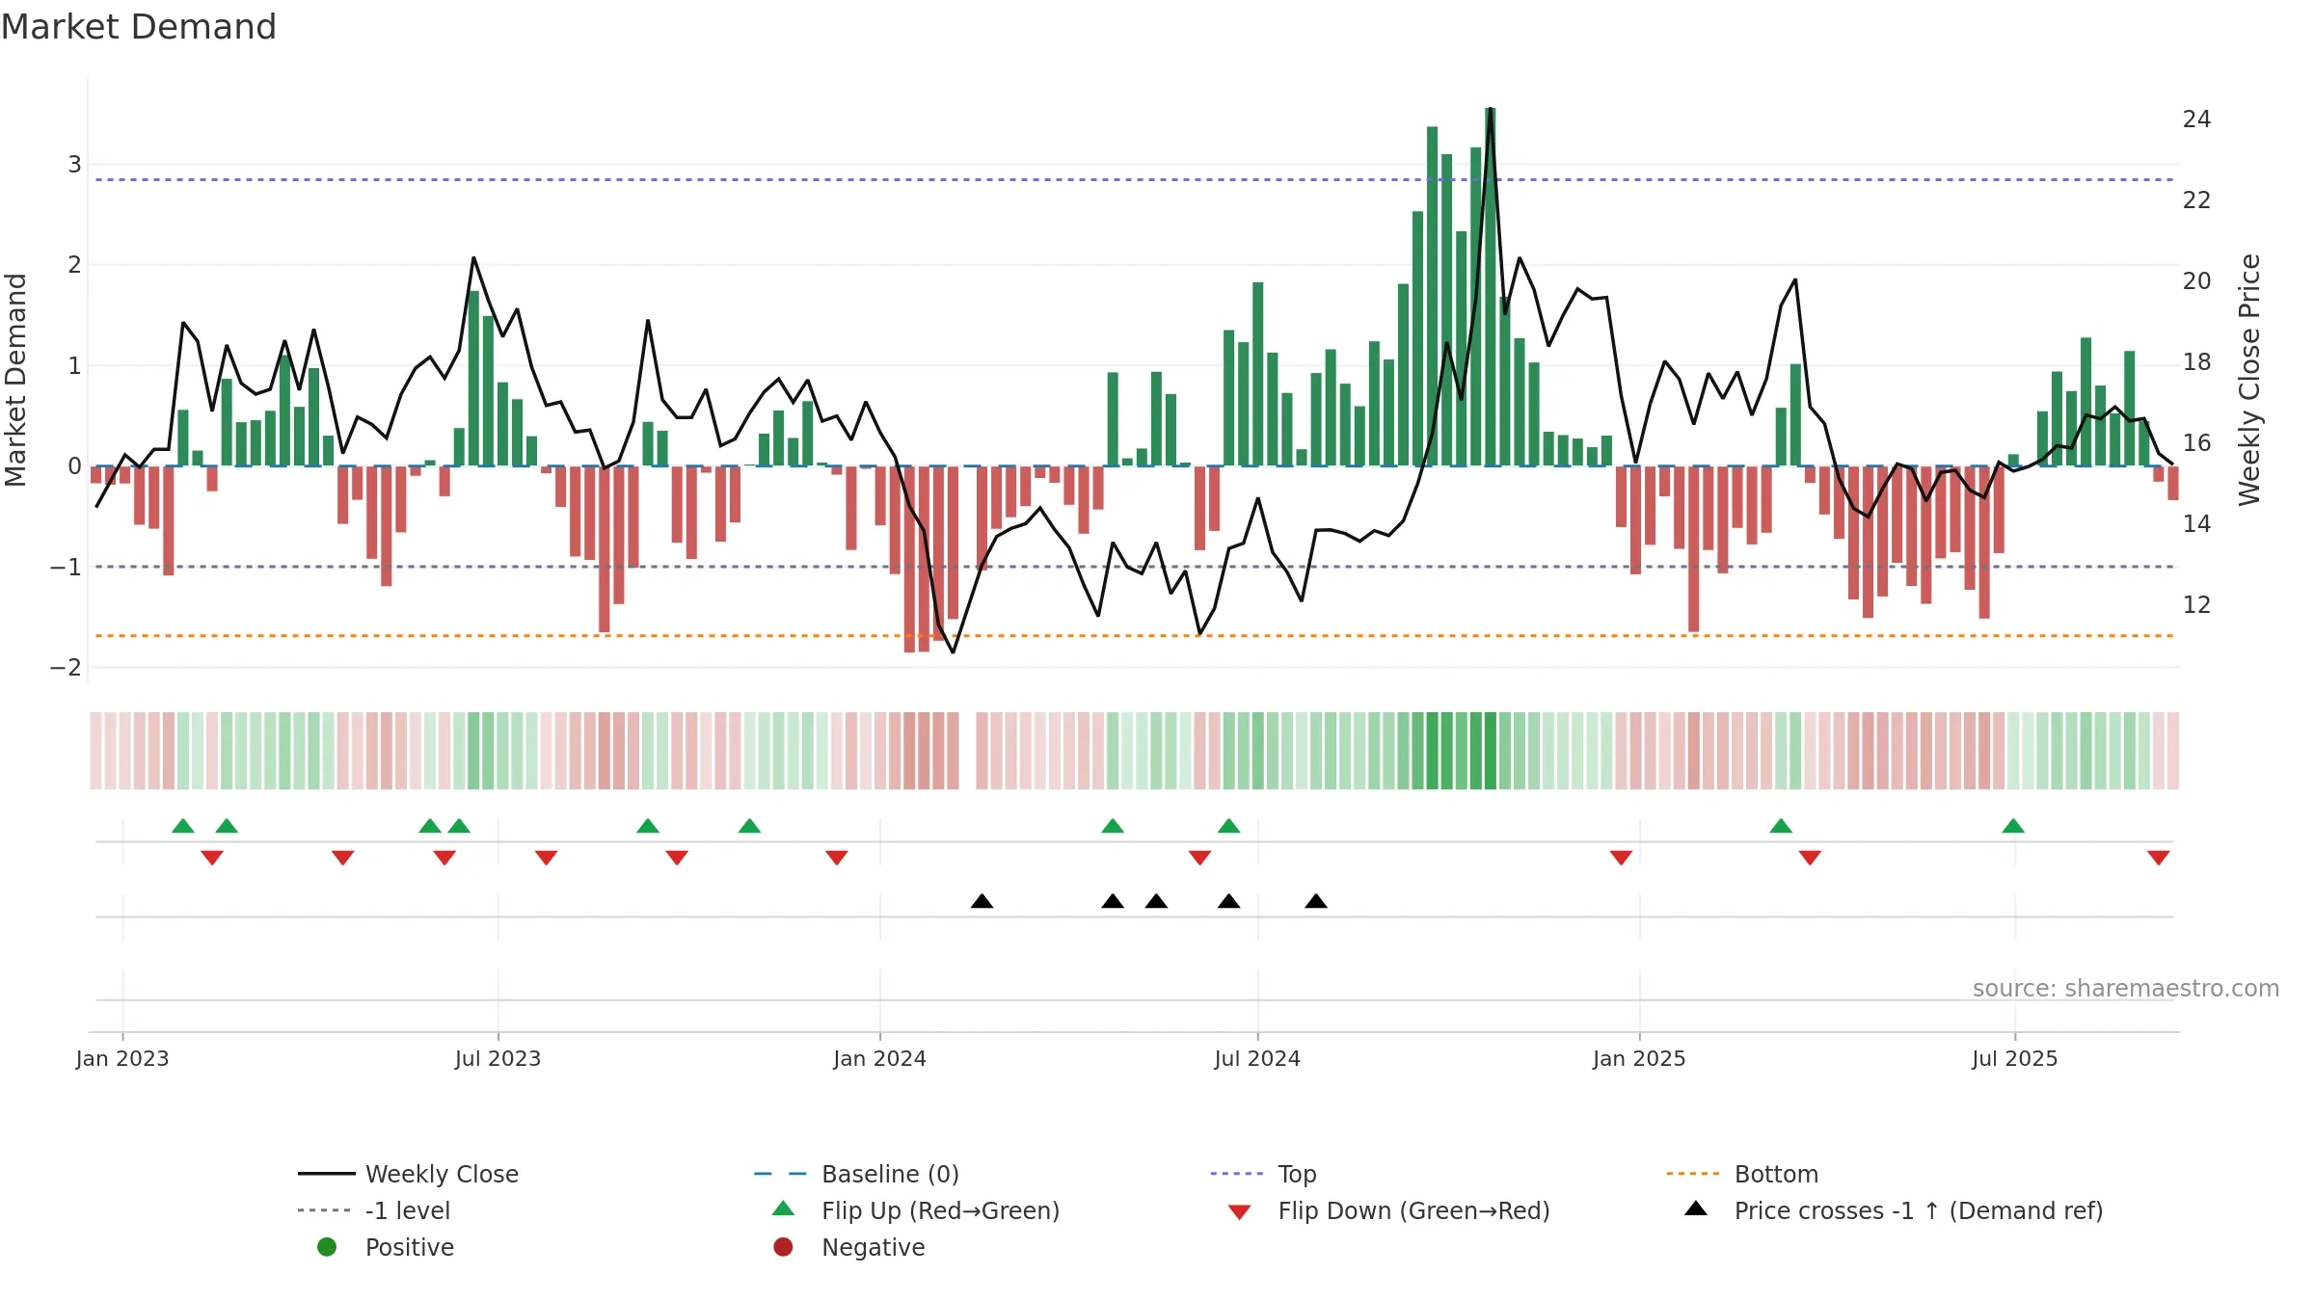Click the Top legend dotted line

pos(1237,1174)
